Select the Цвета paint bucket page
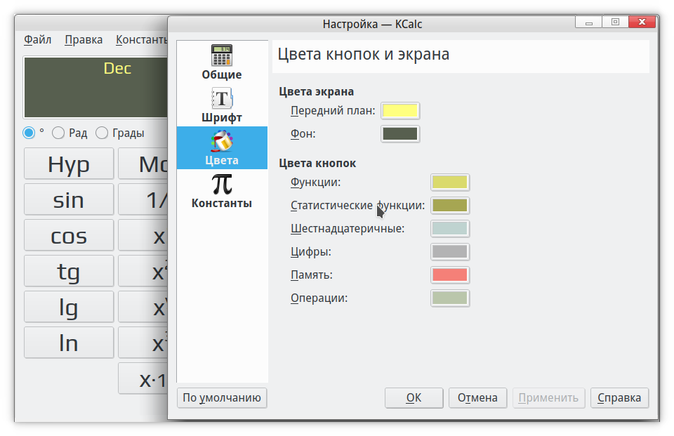This screenshot has height=436, width=674. click(x=222, y=148)
